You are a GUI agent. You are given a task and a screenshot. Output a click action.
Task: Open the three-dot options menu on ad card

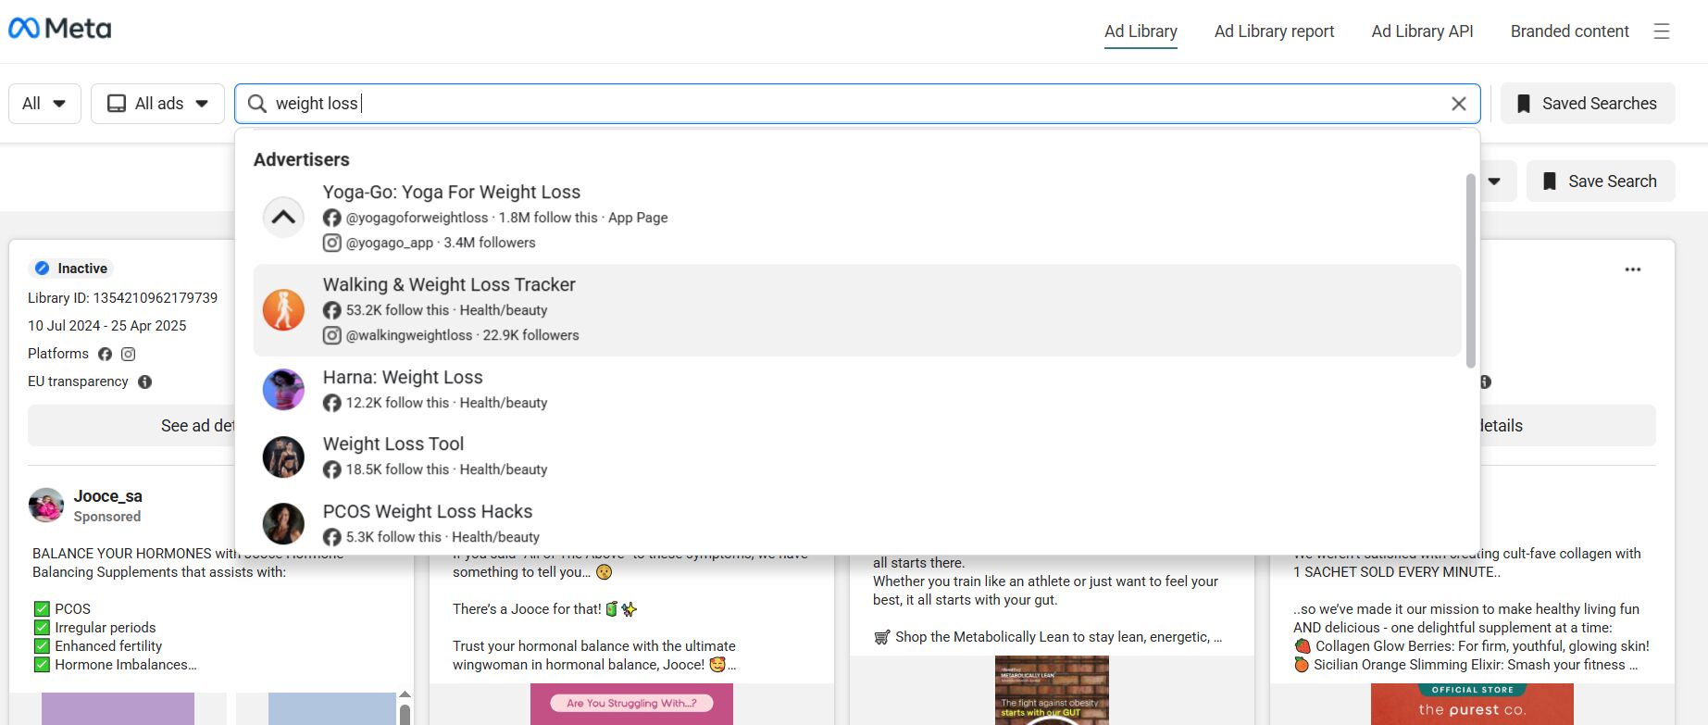[x=1633, y=269]
